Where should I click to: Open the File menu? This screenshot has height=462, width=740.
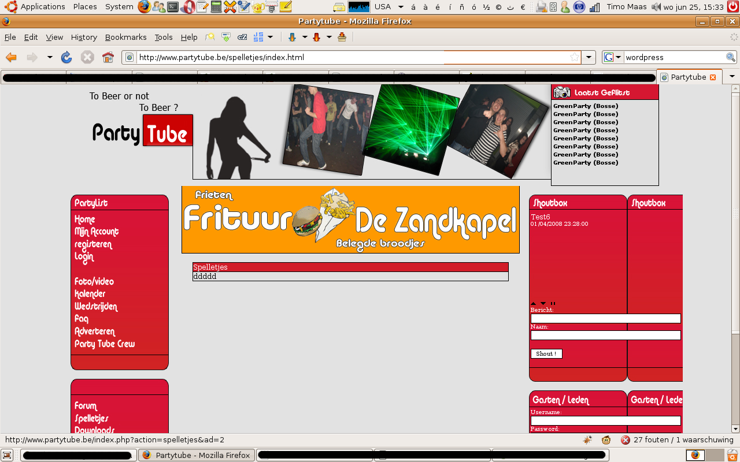point(10,37)
